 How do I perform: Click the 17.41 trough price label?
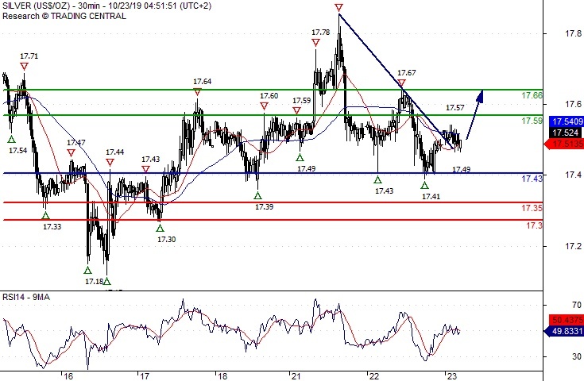point(431,197)
